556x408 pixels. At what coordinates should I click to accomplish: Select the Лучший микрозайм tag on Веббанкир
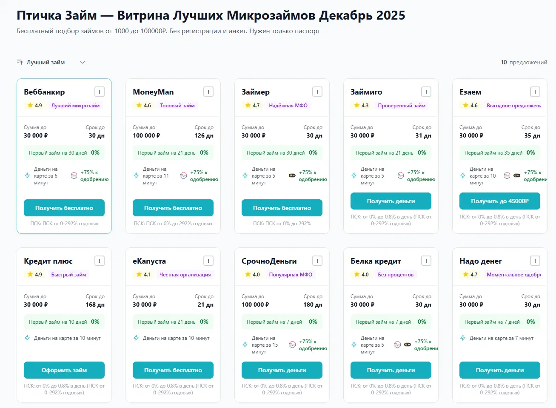click(75, 106)
